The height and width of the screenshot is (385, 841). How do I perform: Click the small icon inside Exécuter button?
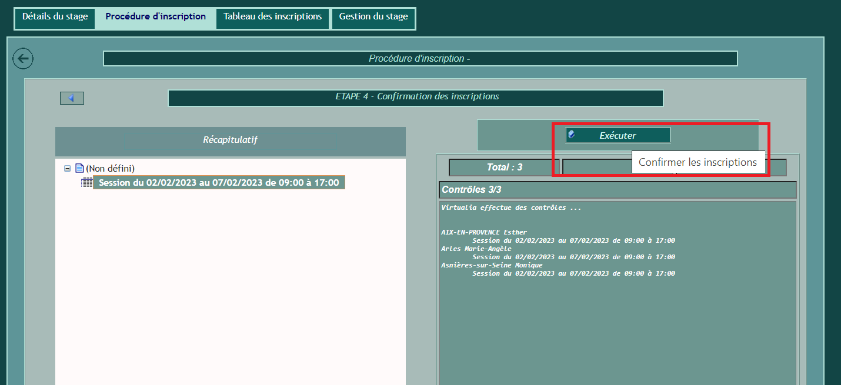[572, 135]
